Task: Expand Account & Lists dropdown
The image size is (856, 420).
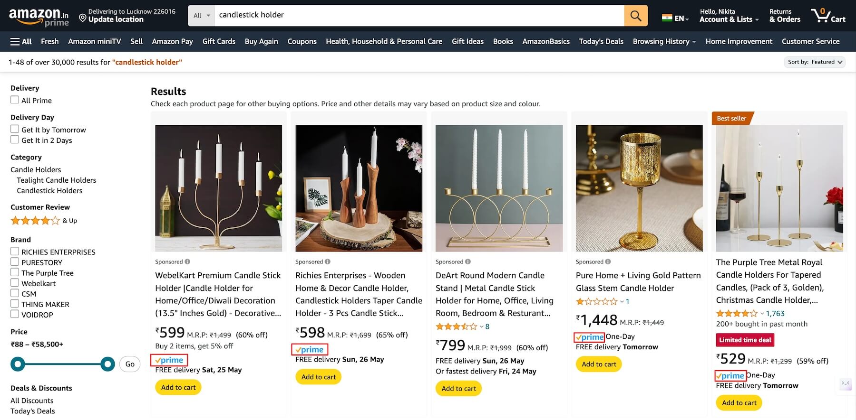Action: (729, 16)
